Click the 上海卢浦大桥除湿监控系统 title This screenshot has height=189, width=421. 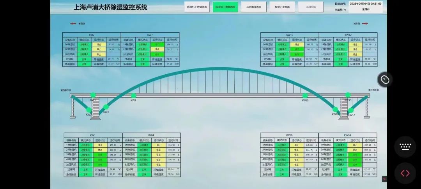coord(111,7)
